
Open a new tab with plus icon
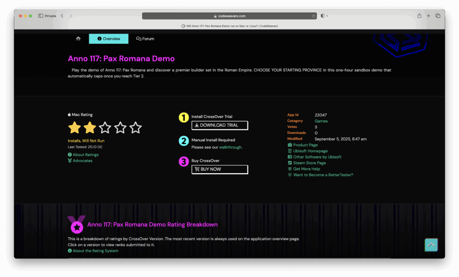(429, 16)
